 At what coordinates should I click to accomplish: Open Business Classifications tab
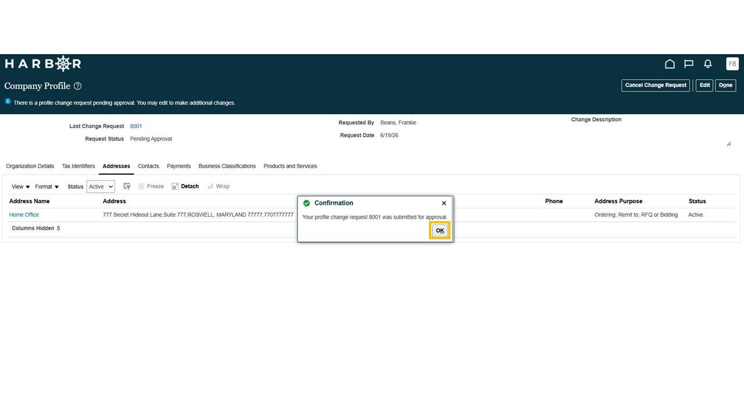point(227,166)
